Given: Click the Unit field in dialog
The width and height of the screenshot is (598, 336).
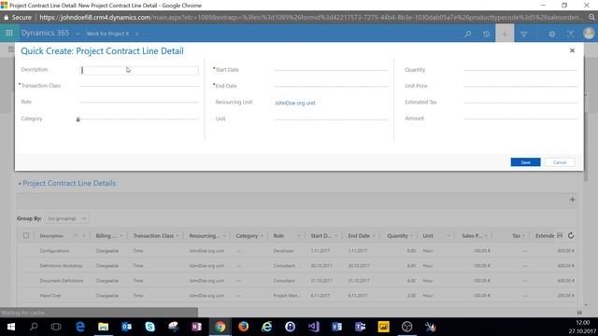Looking at the screenshot, I should [331, 119].
